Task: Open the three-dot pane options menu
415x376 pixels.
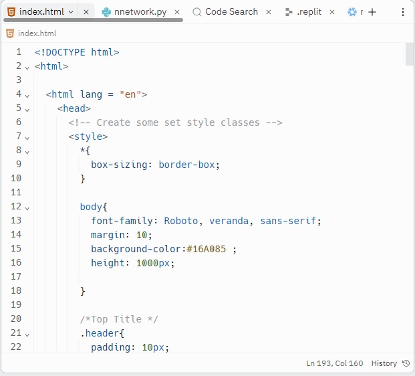Action: pyautogui.click(x=402, y=12)
